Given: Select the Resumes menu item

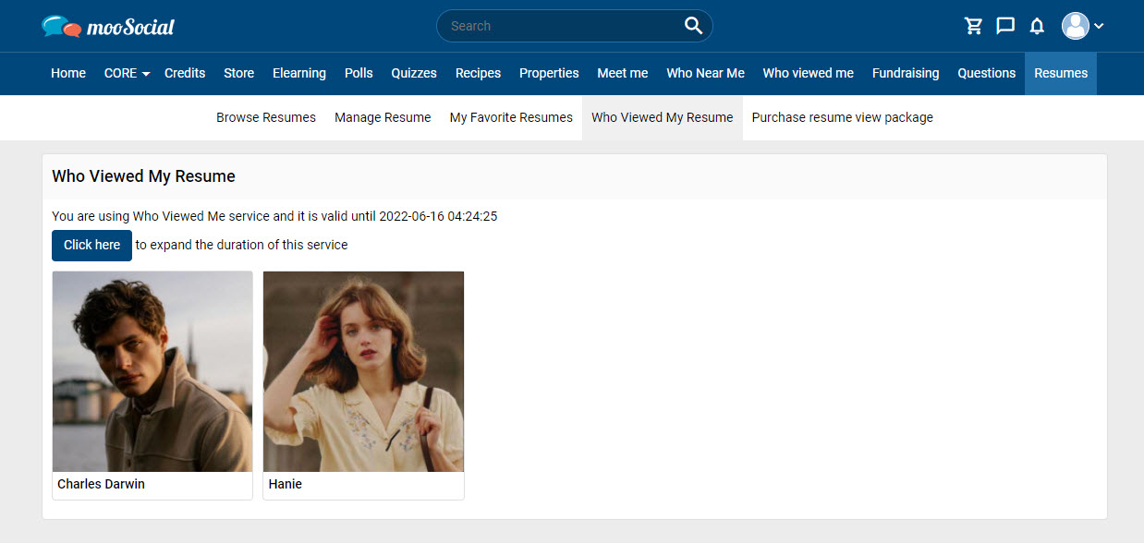Looking at the screenshot, I should coord(1061,73).
